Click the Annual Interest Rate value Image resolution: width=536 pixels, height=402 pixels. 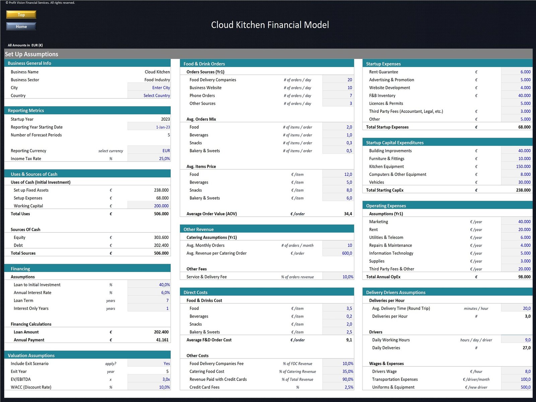coord(149,293)
